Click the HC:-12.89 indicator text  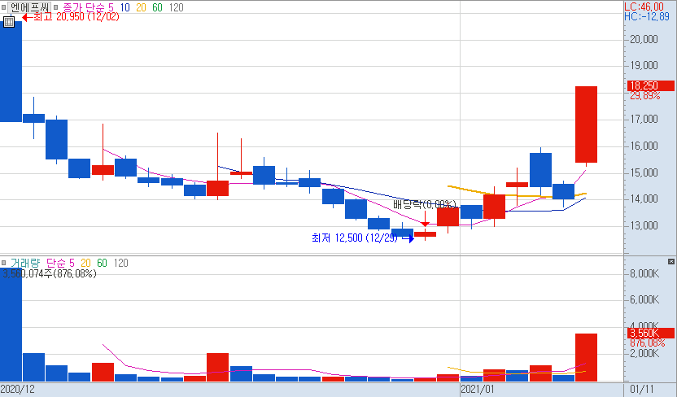pyautogui.click(x=647, y=16)
